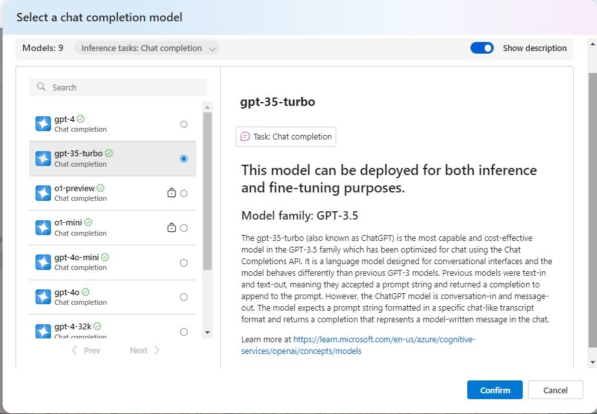Select the gpt-4-32k radio button

pyautogui.click(x=184, y=332)
